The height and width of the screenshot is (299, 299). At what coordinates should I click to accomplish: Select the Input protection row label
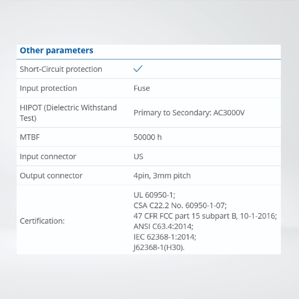(48, 88)
